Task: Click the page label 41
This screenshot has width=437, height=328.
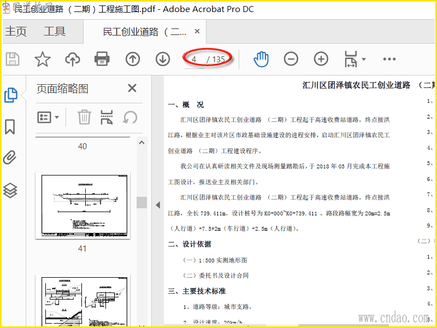Action: click(x=82, y=249)
